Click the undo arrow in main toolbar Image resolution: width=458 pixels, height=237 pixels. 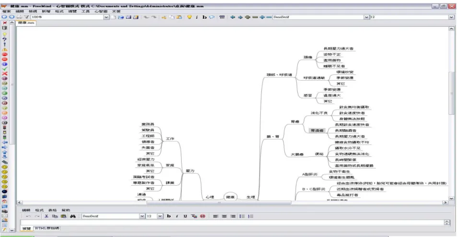tap(146, 17)
